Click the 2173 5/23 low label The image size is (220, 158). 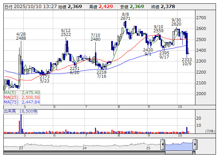coord(44,79)
